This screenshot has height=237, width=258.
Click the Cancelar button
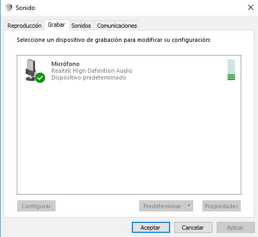[x=193, y=228]
